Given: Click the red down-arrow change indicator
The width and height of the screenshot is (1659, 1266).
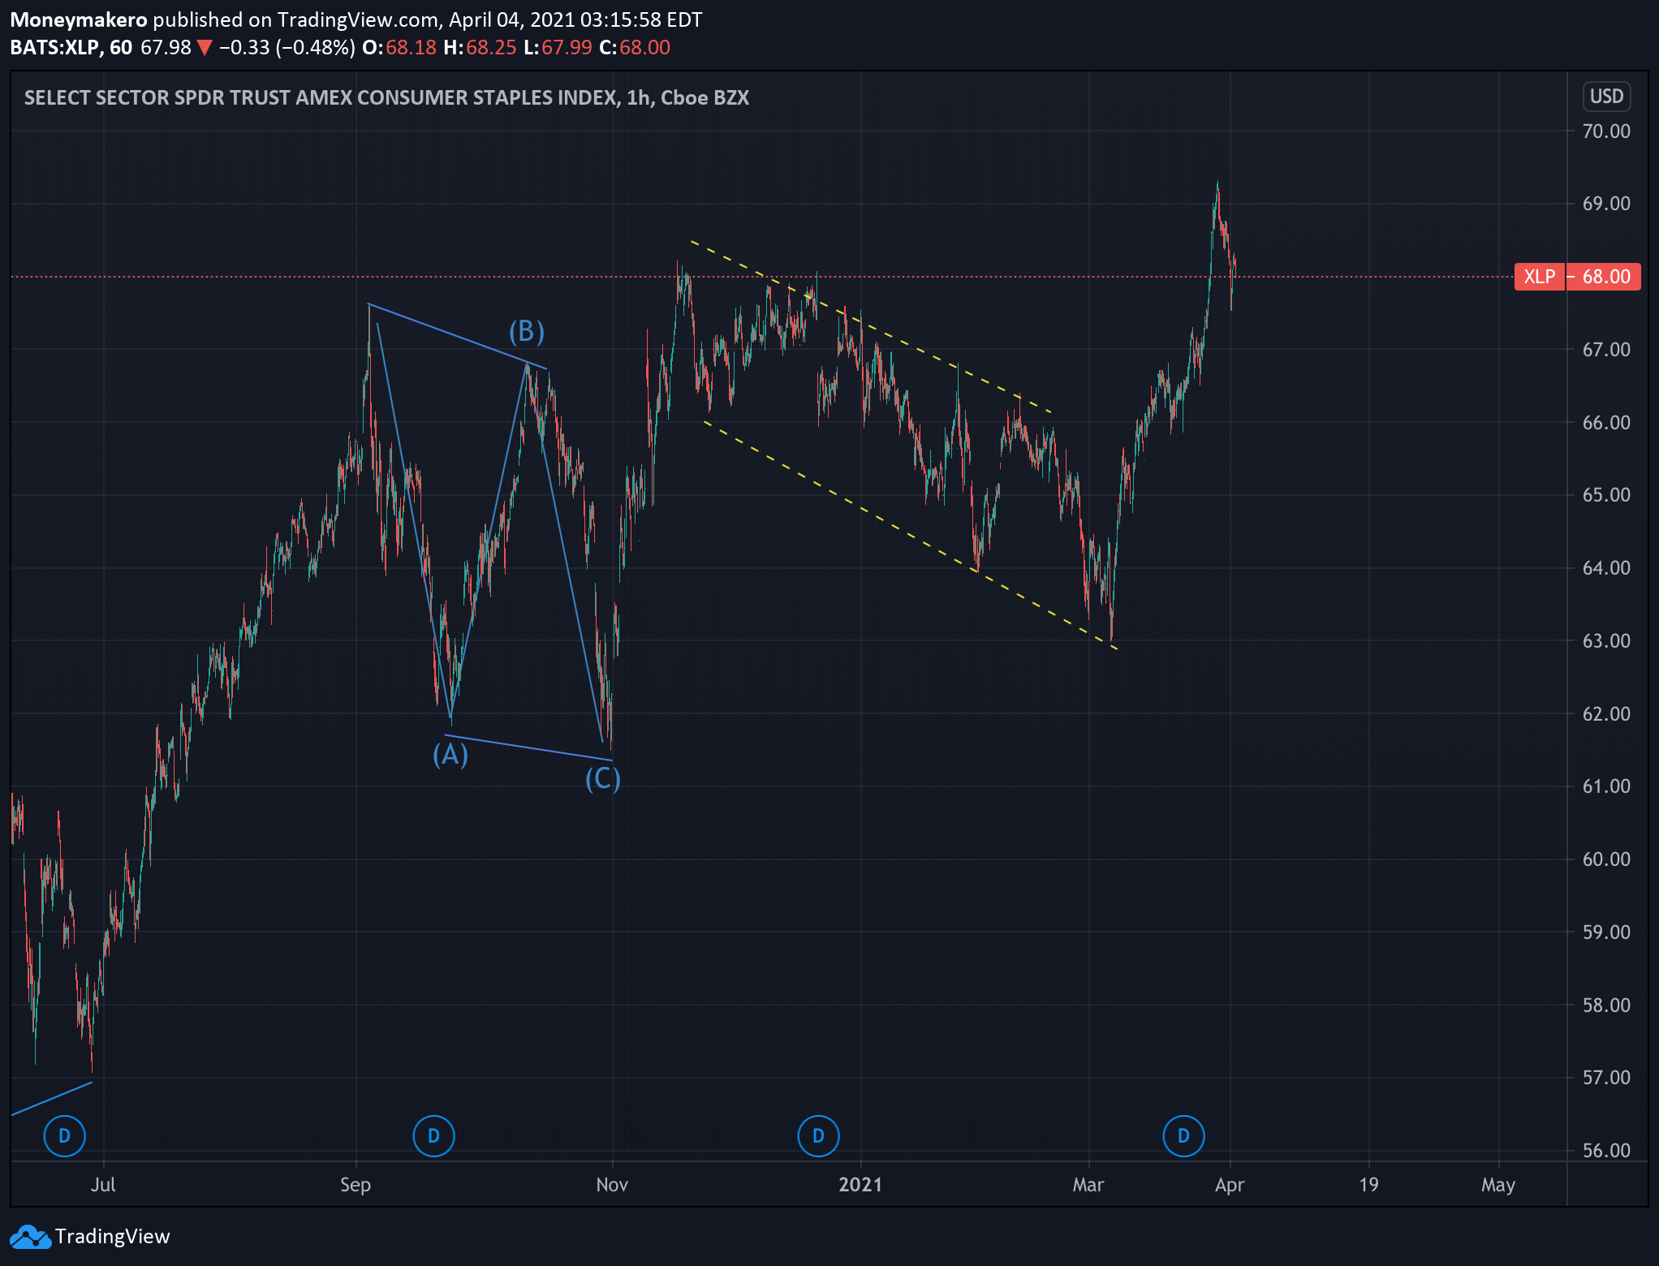Looking at the screenshot, I should point(205,48).
